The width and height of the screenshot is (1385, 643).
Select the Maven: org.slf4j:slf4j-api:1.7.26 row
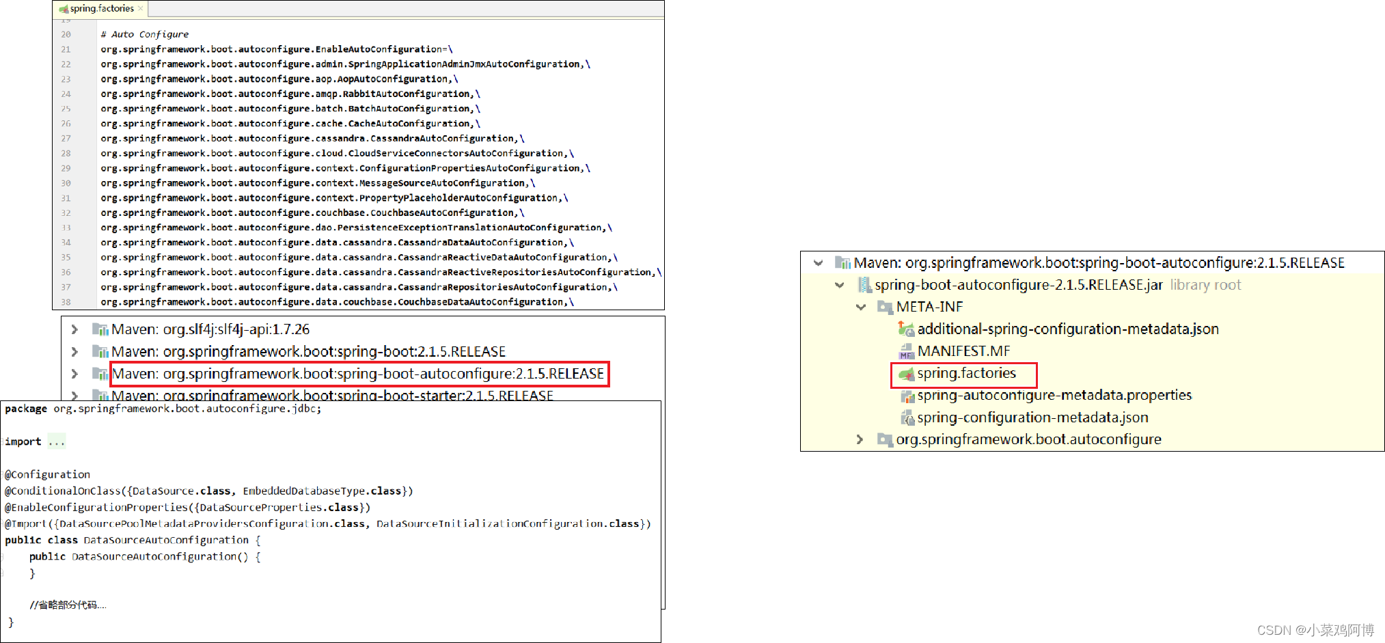(210, 329)
